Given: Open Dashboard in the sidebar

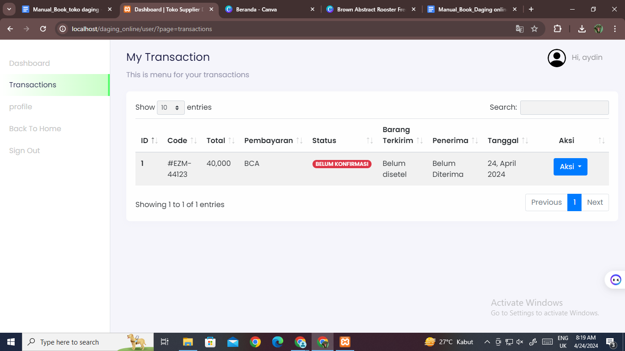Looking at the screenshot, I should click(29, 63).
